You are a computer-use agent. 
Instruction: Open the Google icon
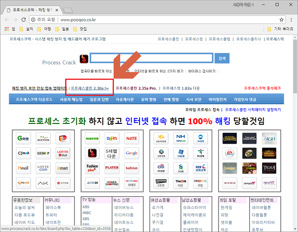132,153
